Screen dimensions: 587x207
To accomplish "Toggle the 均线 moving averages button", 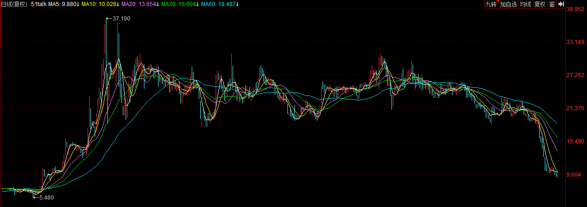I will click(525, 4).
